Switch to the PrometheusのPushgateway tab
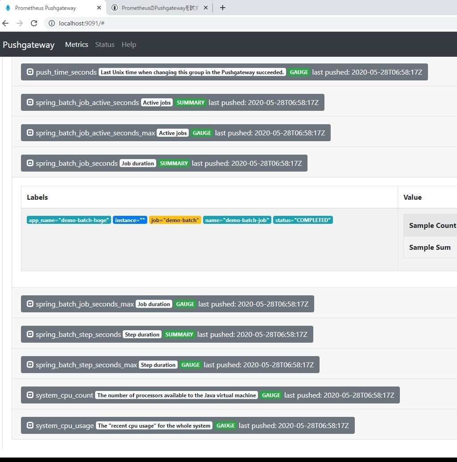Screen dimensions: 457x462 (x=160, y=8)
